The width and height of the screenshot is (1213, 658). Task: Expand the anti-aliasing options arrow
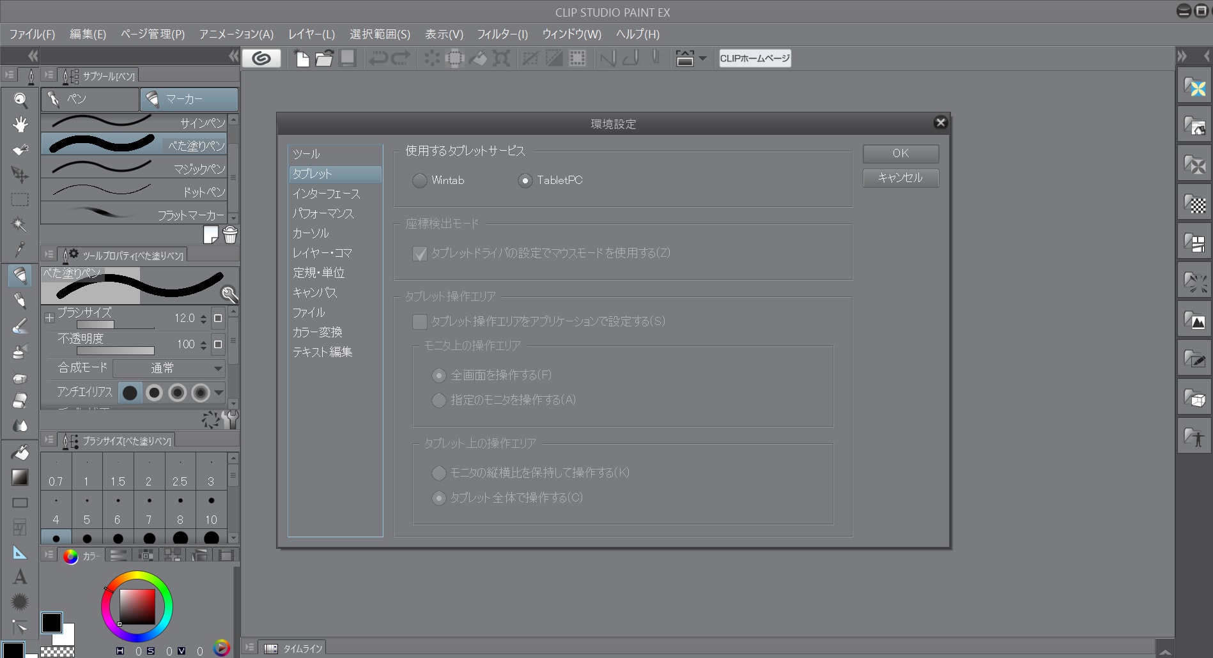219,392
